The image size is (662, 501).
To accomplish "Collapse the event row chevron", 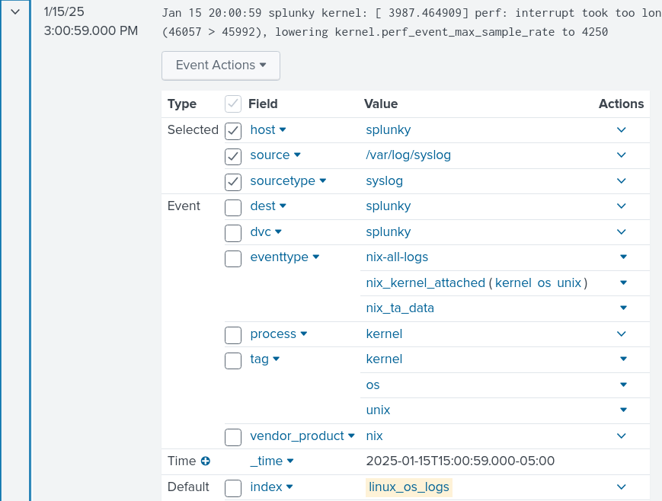I will click(15, 12).
